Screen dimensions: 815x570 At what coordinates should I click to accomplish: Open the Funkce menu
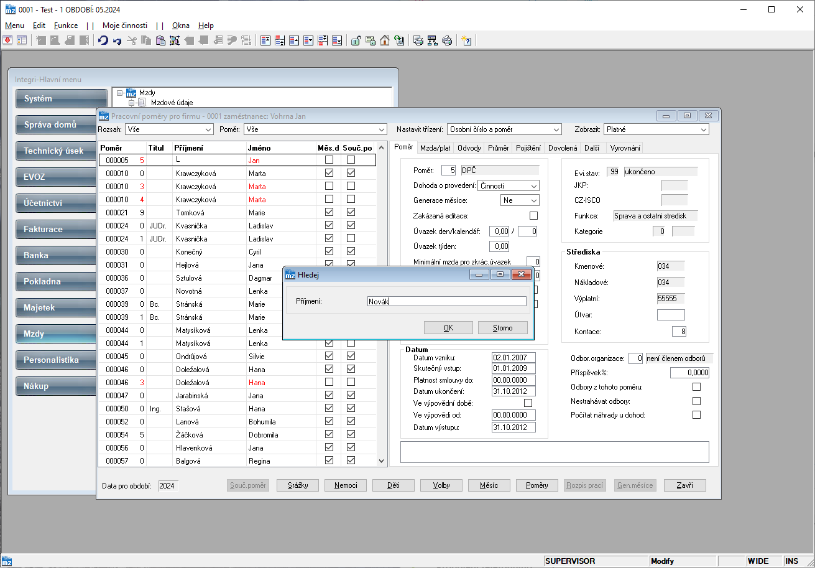pyautogui.click(x=66, y=26)
